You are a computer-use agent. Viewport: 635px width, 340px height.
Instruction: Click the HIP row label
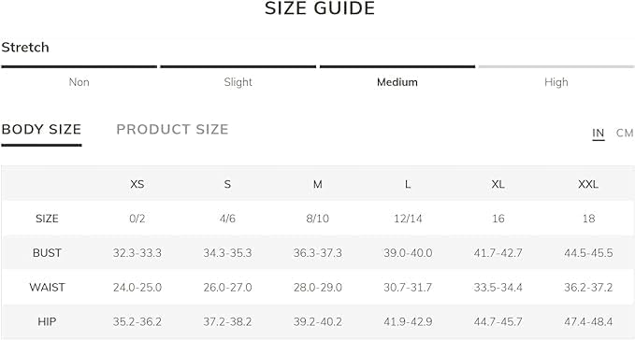point(47,322)
